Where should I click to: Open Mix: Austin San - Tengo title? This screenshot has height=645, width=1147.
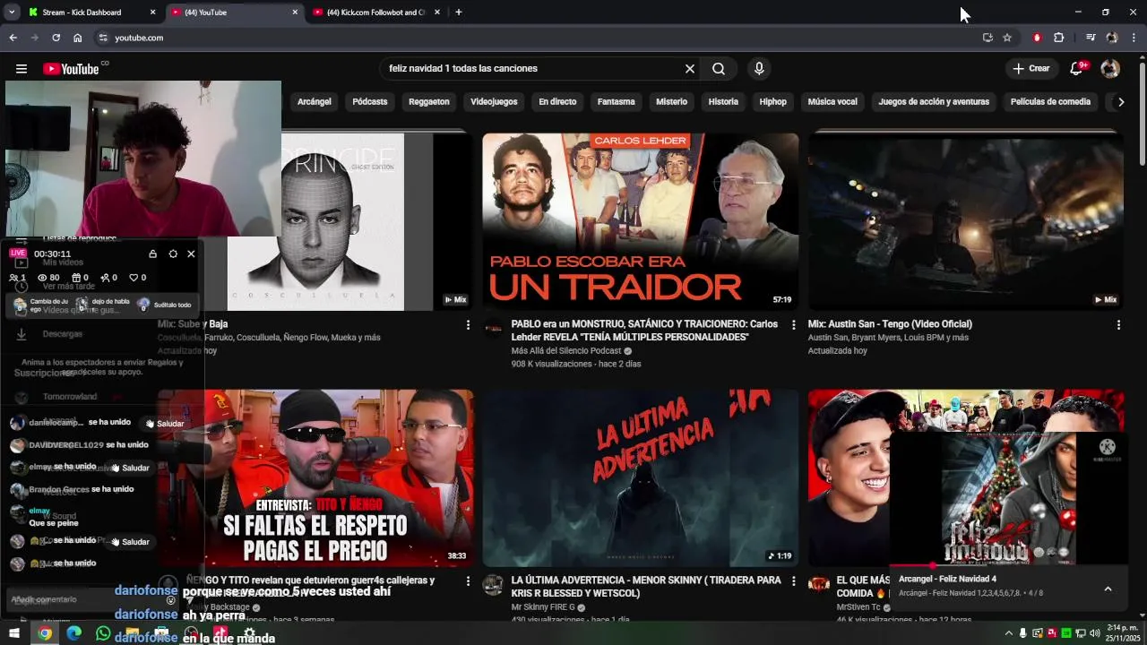(890, 324)
